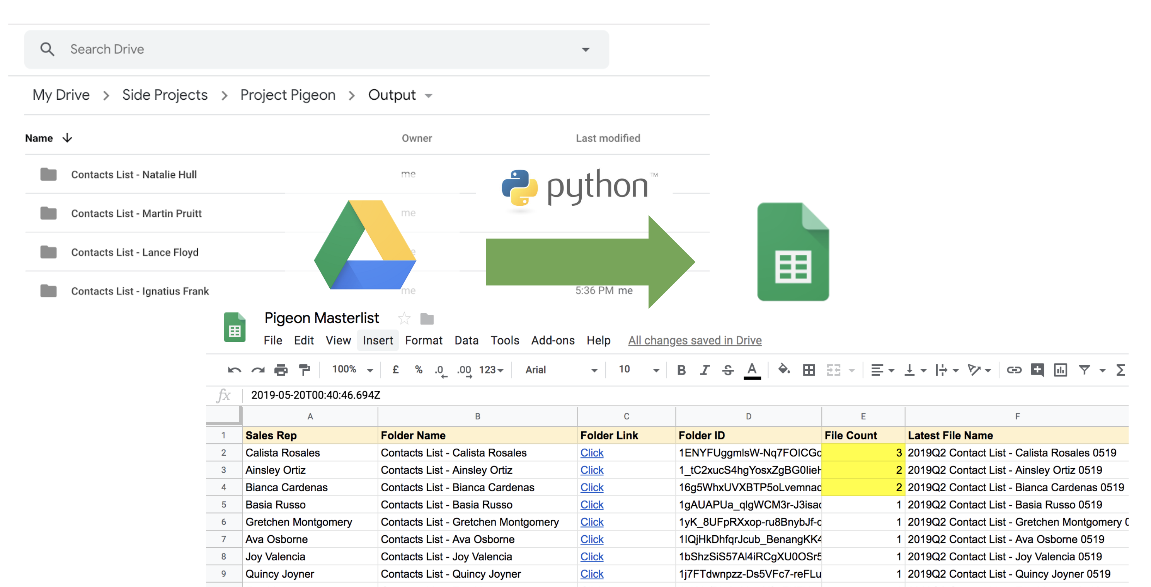Open text color picker
The image size is (1151, 587).
click(x=752, y=370)
